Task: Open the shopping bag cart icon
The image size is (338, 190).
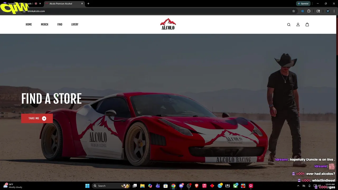Action: tap(307, 25)
